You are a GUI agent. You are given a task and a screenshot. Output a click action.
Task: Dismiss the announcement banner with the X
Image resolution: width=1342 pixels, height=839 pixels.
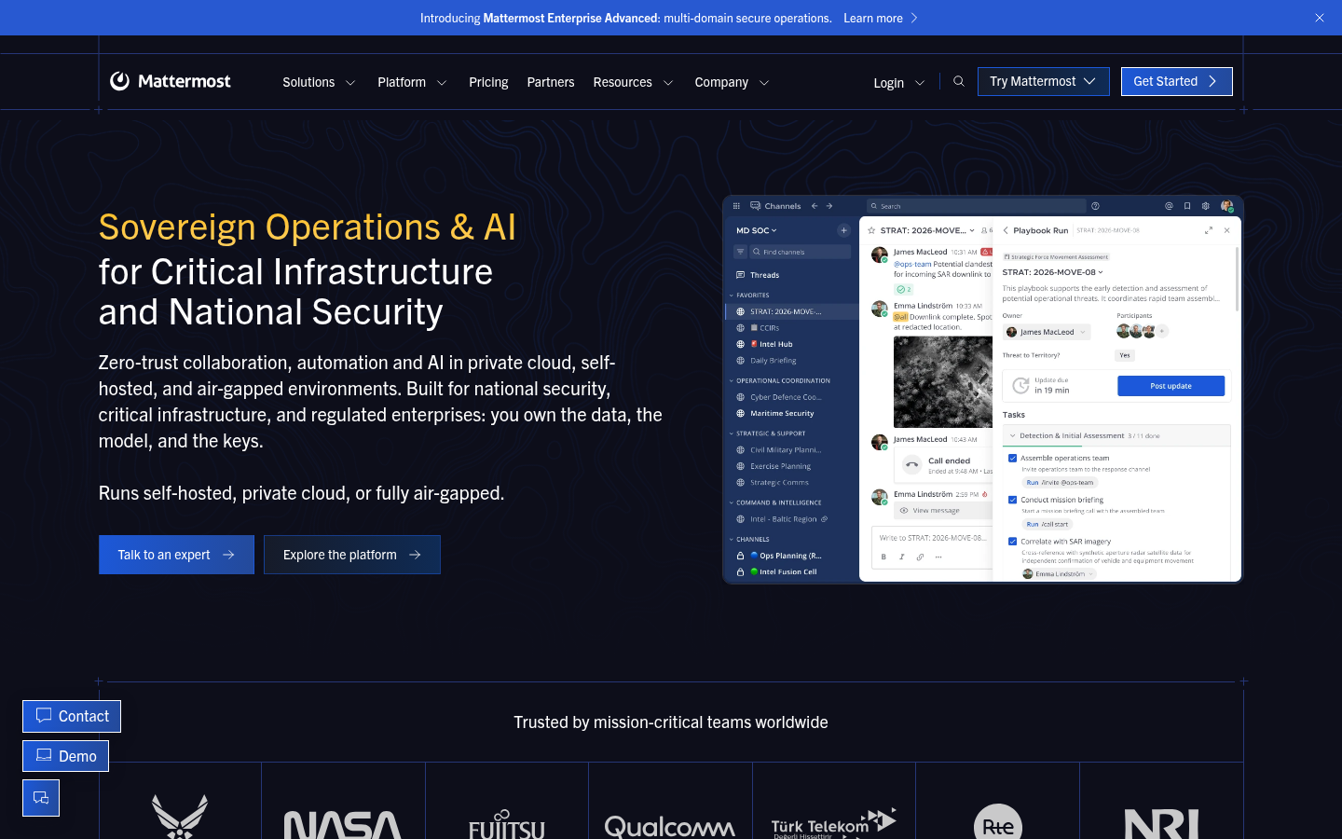click(x=1320, y=18)
